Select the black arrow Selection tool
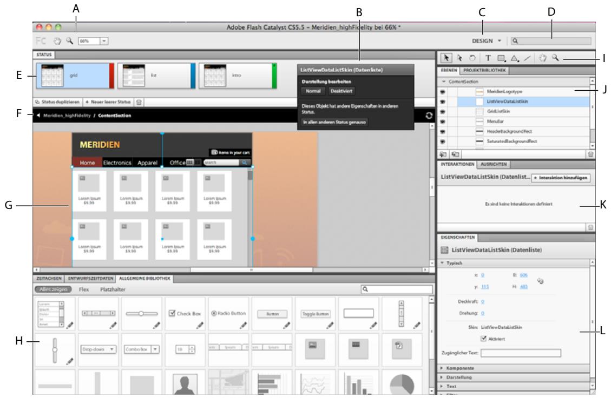The height and width of the screenshot is (398, 611). point(446,58)
